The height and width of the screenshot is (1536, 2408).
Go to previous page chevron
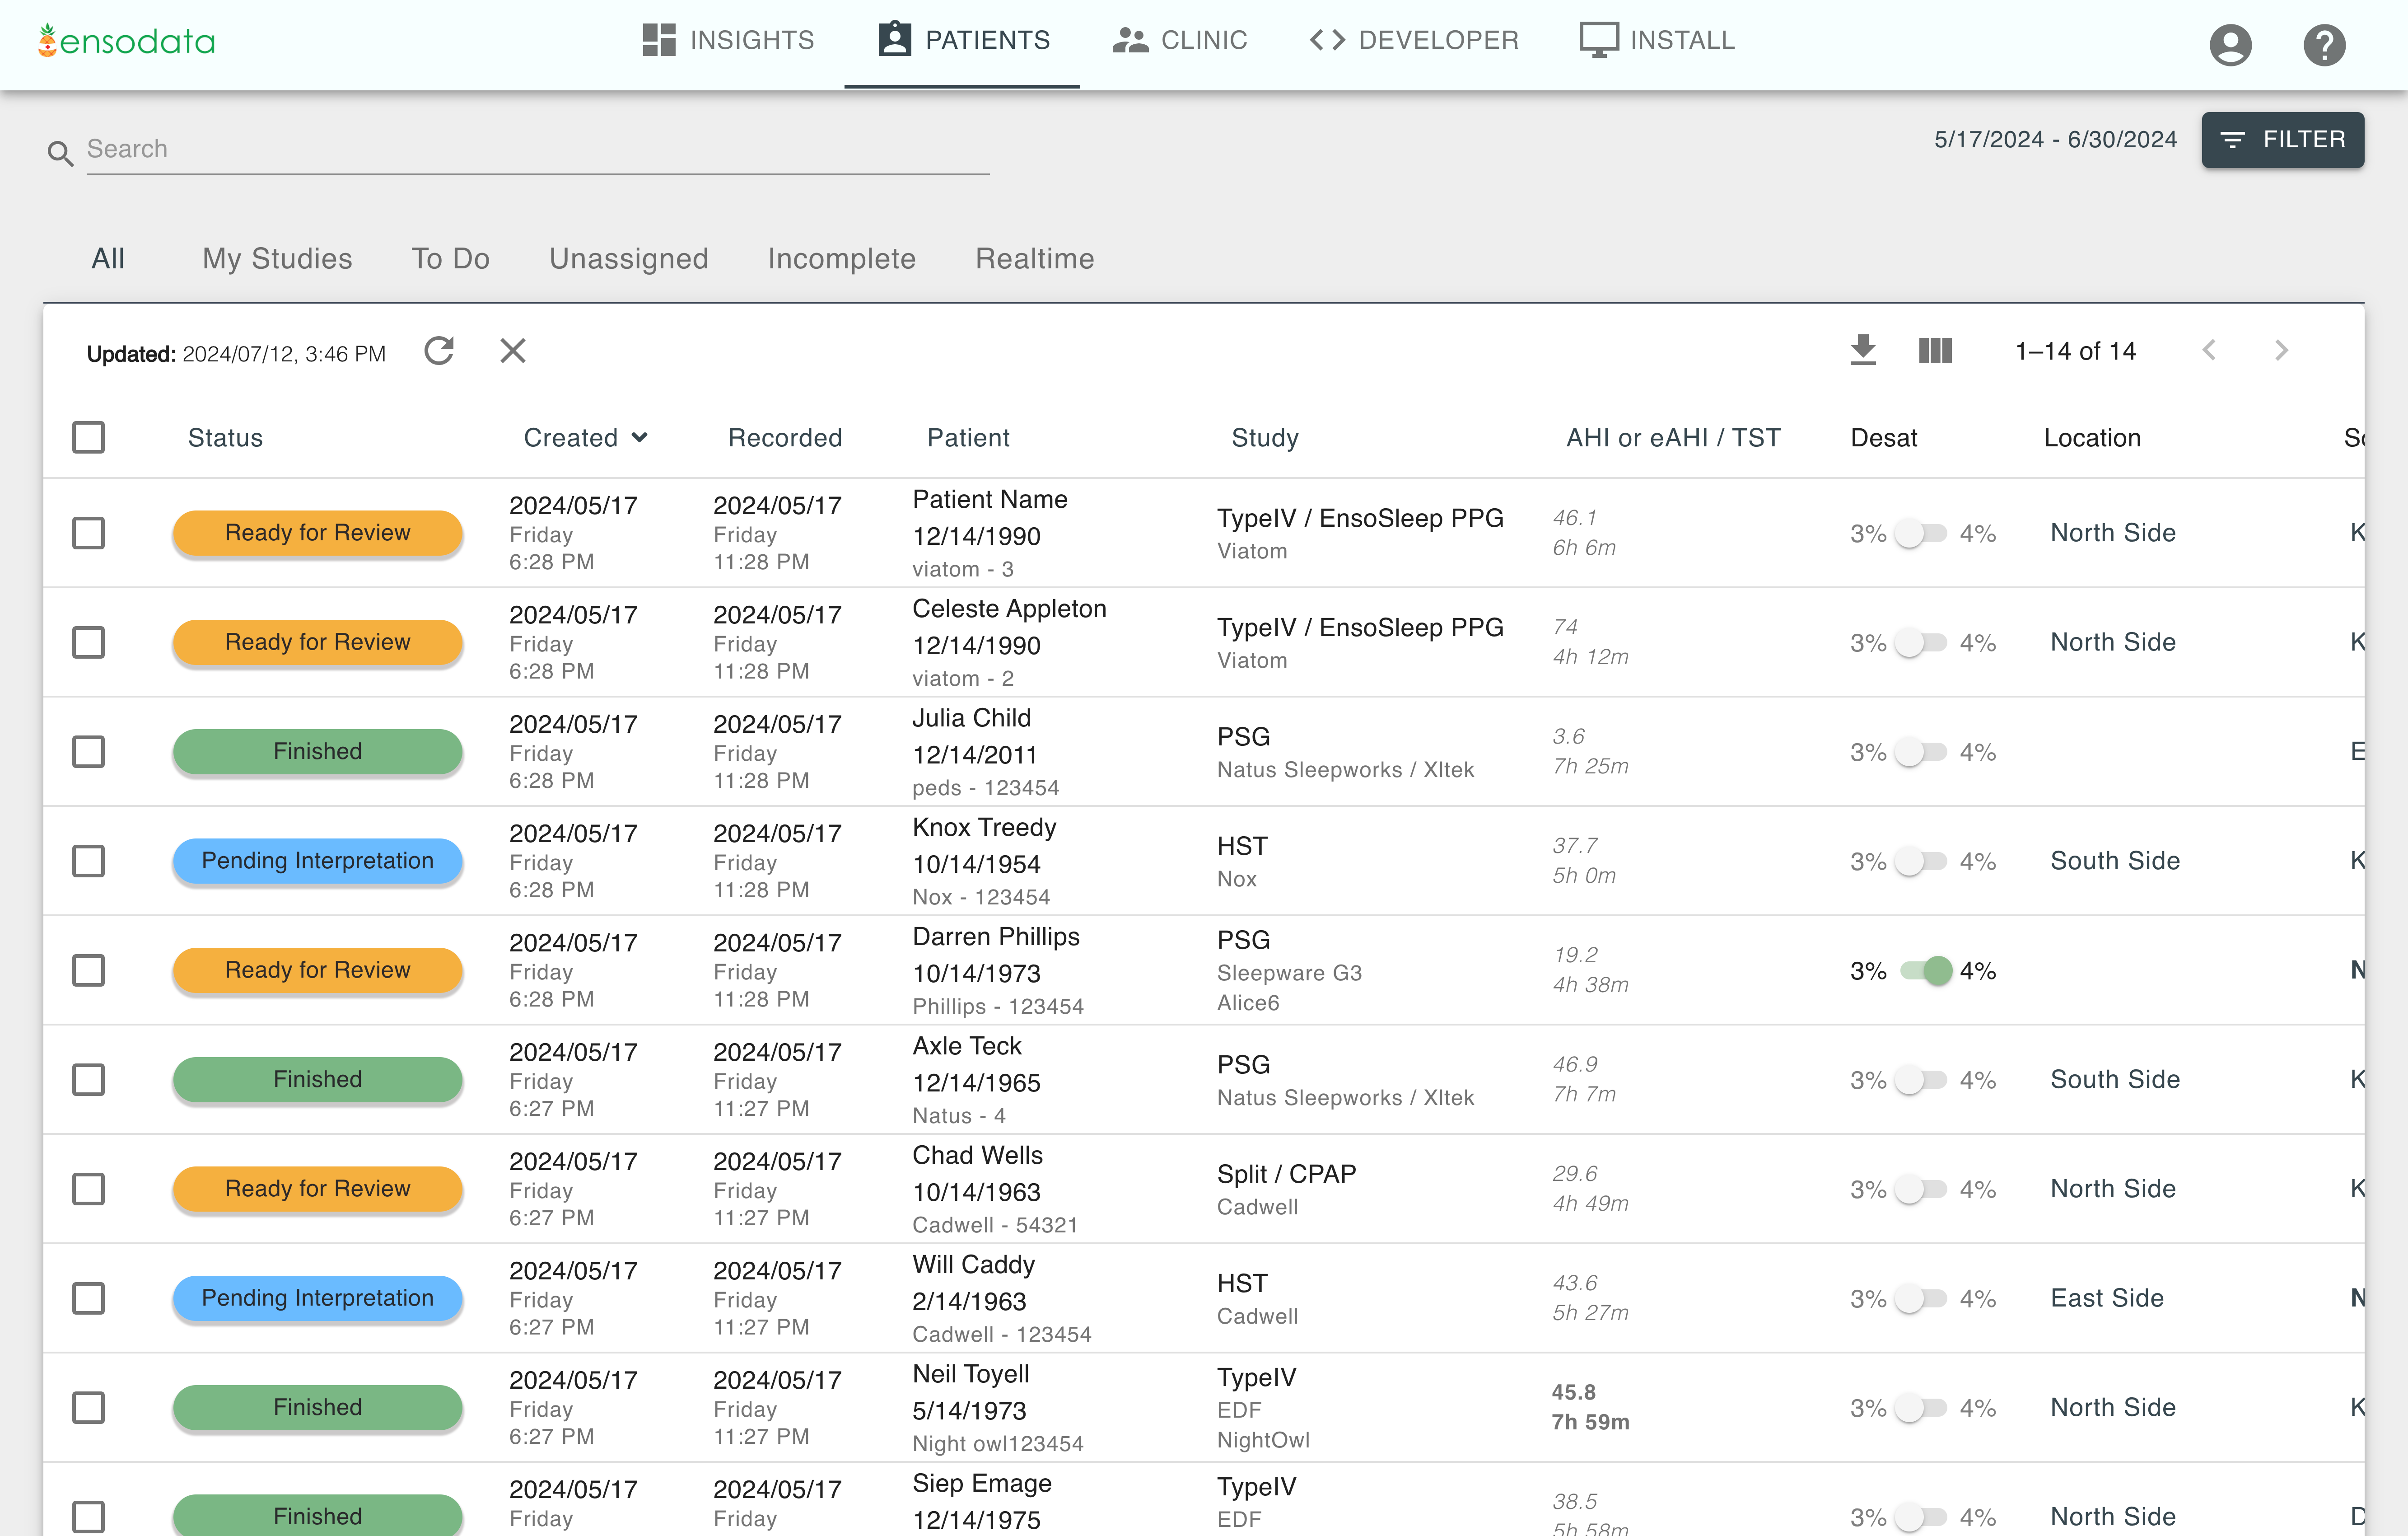click(x=2209, y=351)
